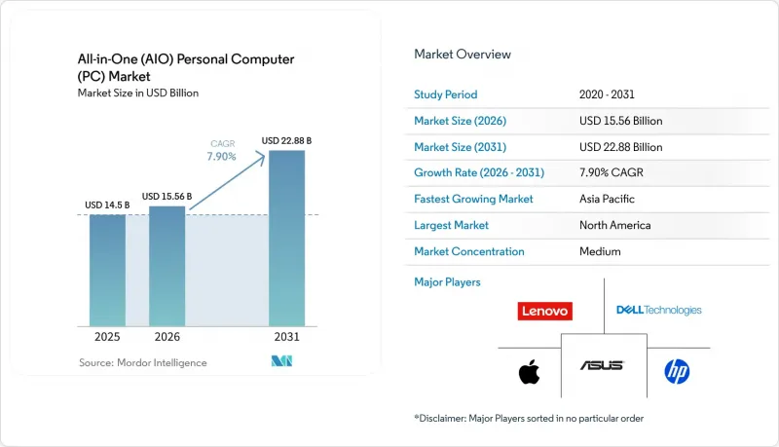Select the 2026 market size bar
This screenshot has height=447, width=779.
(167, 266)
